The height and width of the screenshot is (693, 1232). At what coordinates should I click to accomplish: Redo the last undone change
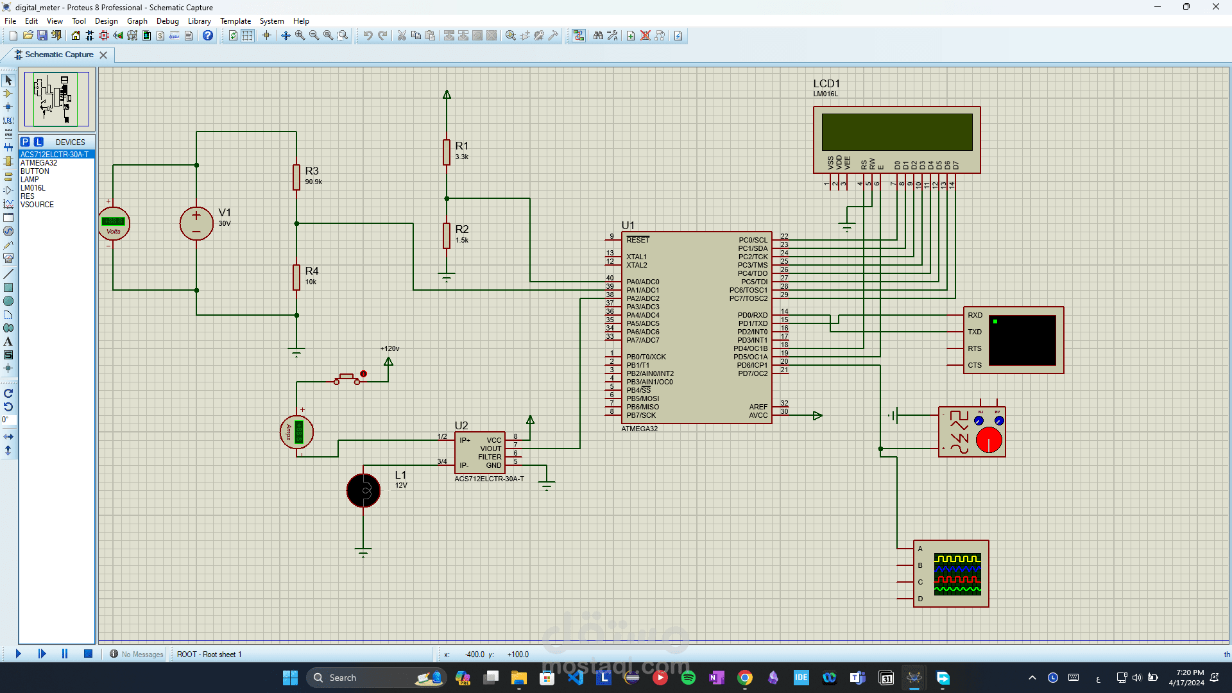[382, 35]
